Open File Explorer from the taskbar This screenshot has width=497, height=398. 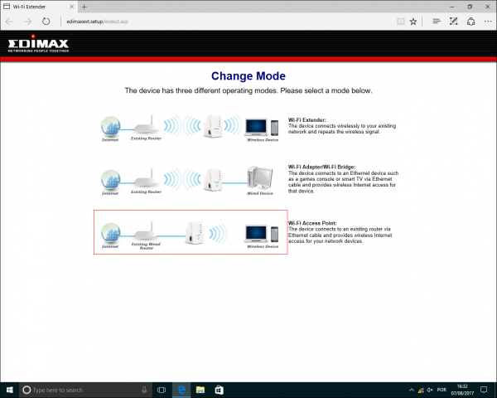pyautogui.click(x=200, y=390)
